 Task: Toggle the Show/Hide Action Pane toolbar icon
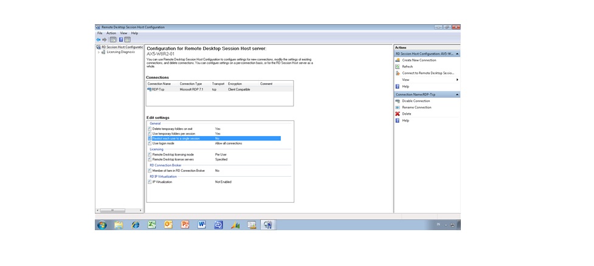tap(127, 39)
